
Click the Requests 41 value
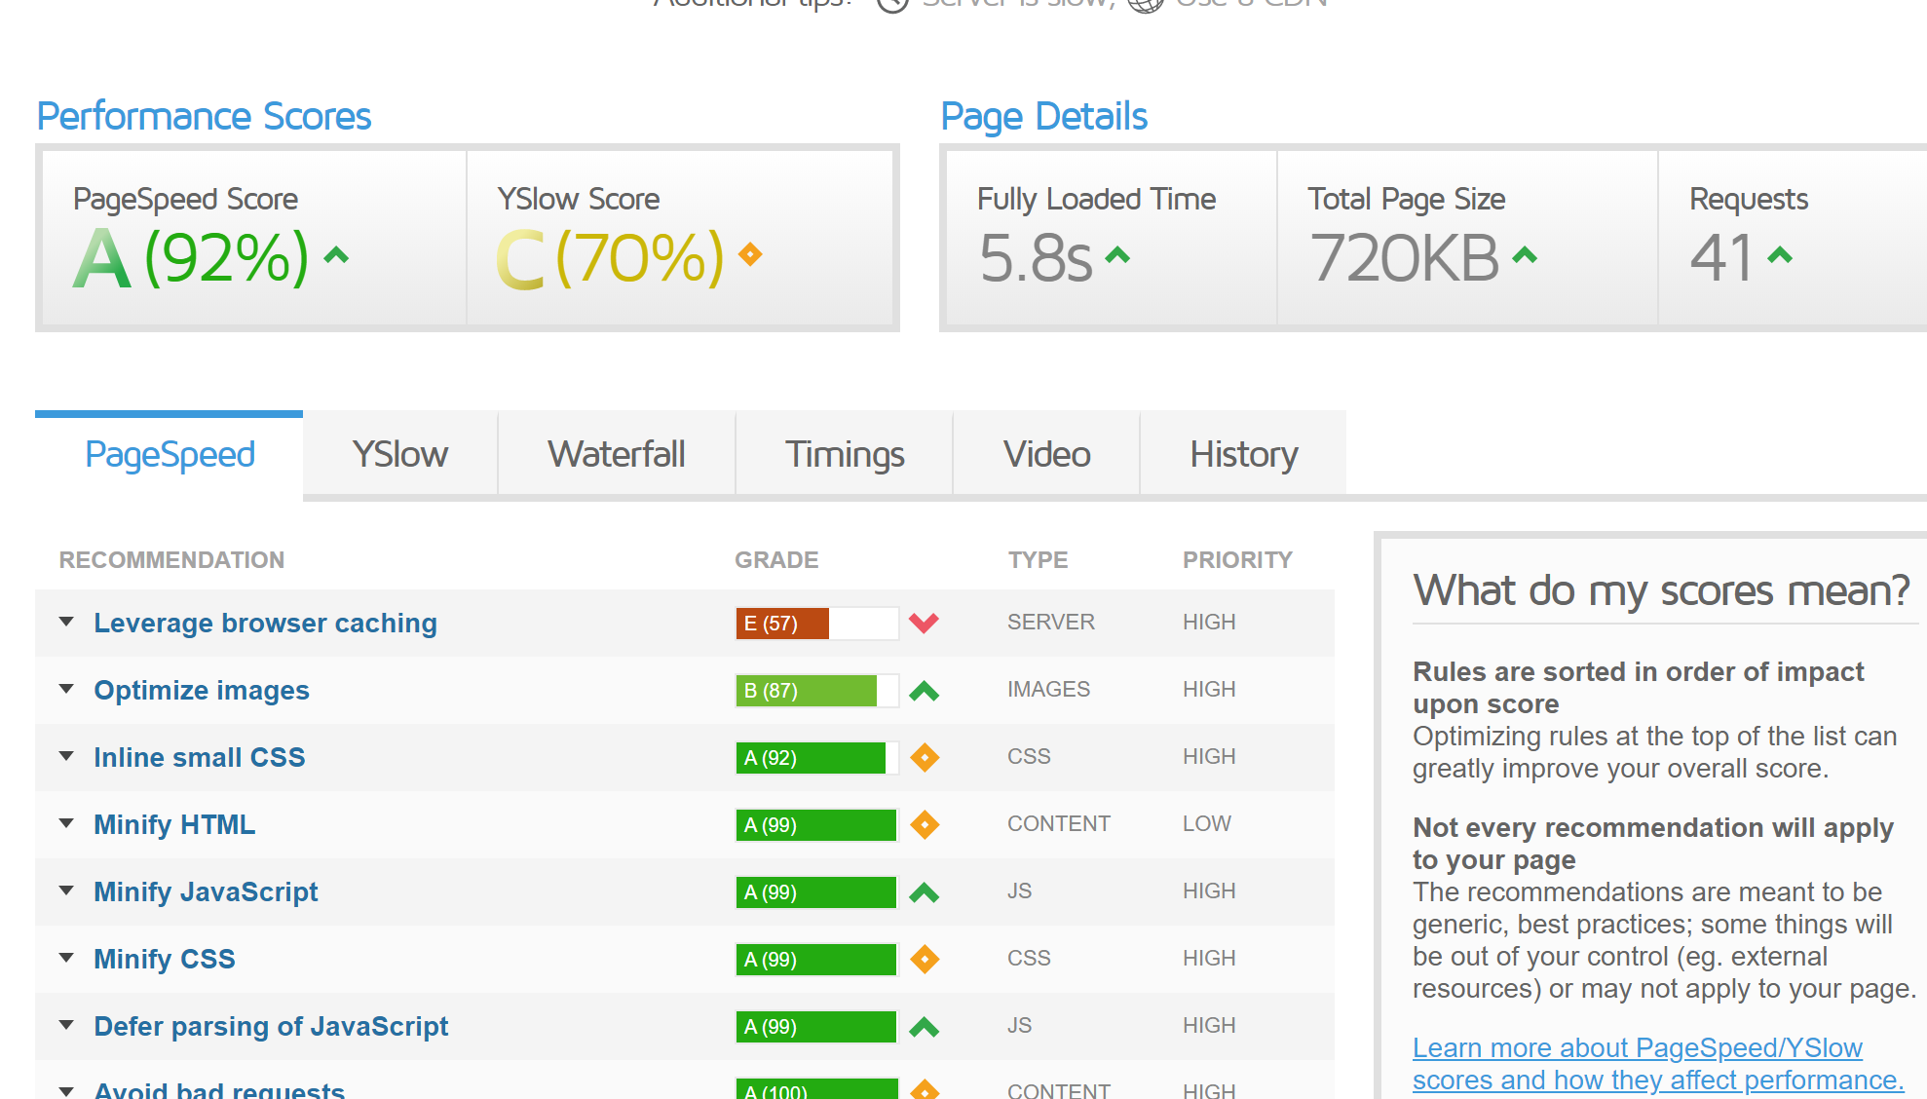(x=1722, y=258)
